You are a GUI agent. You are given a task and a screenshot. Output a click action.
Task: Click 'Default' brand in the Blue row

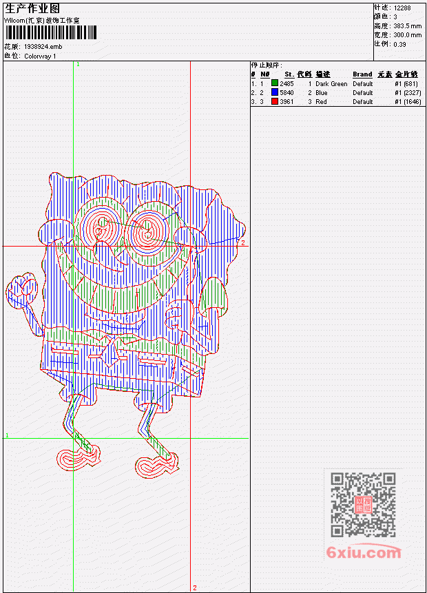pos(363,93)
